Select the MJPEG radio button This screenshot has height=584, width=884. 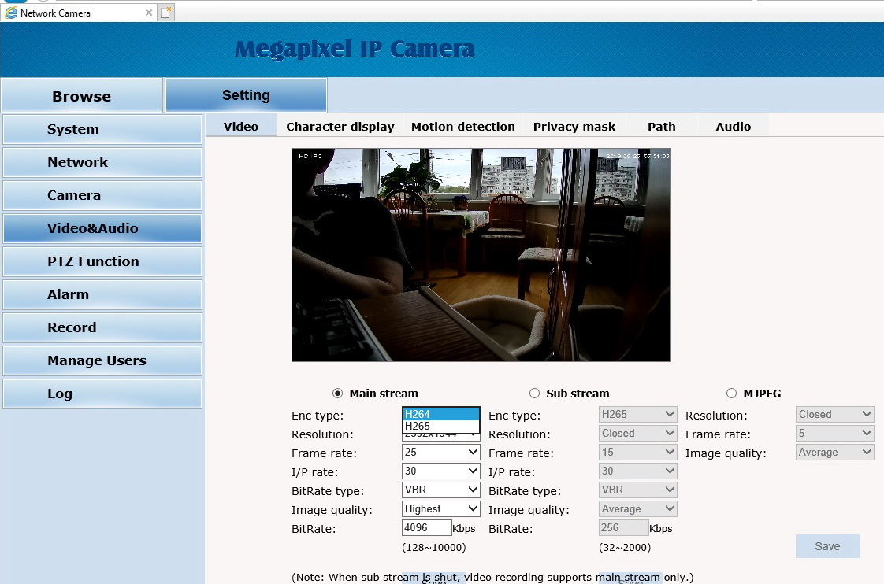(x=731, y=394)
